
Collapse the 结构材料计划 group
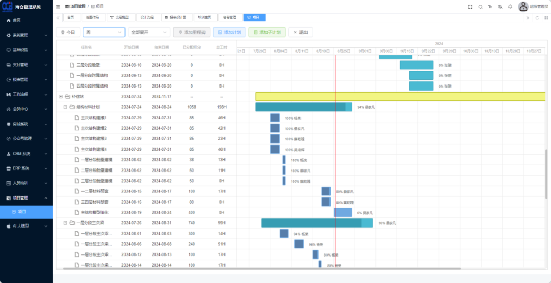pyautogui.click(x=65, y=107)
